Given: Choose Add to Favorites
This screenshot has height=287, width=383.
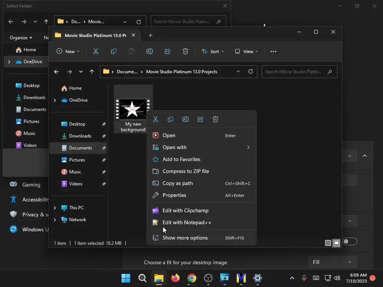Looking at the screenshot, I should (x=202, y=159).
